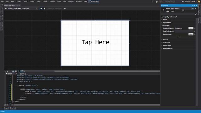Toggle snapping to snaplines icon
The height and width of the screenshot is (113, 201).
19,71
